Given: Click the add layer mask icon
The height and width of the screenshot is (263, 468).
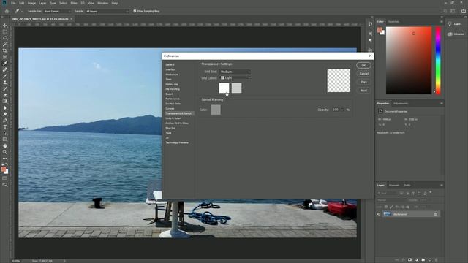Looking at the screenshot, I should point(409,260).
